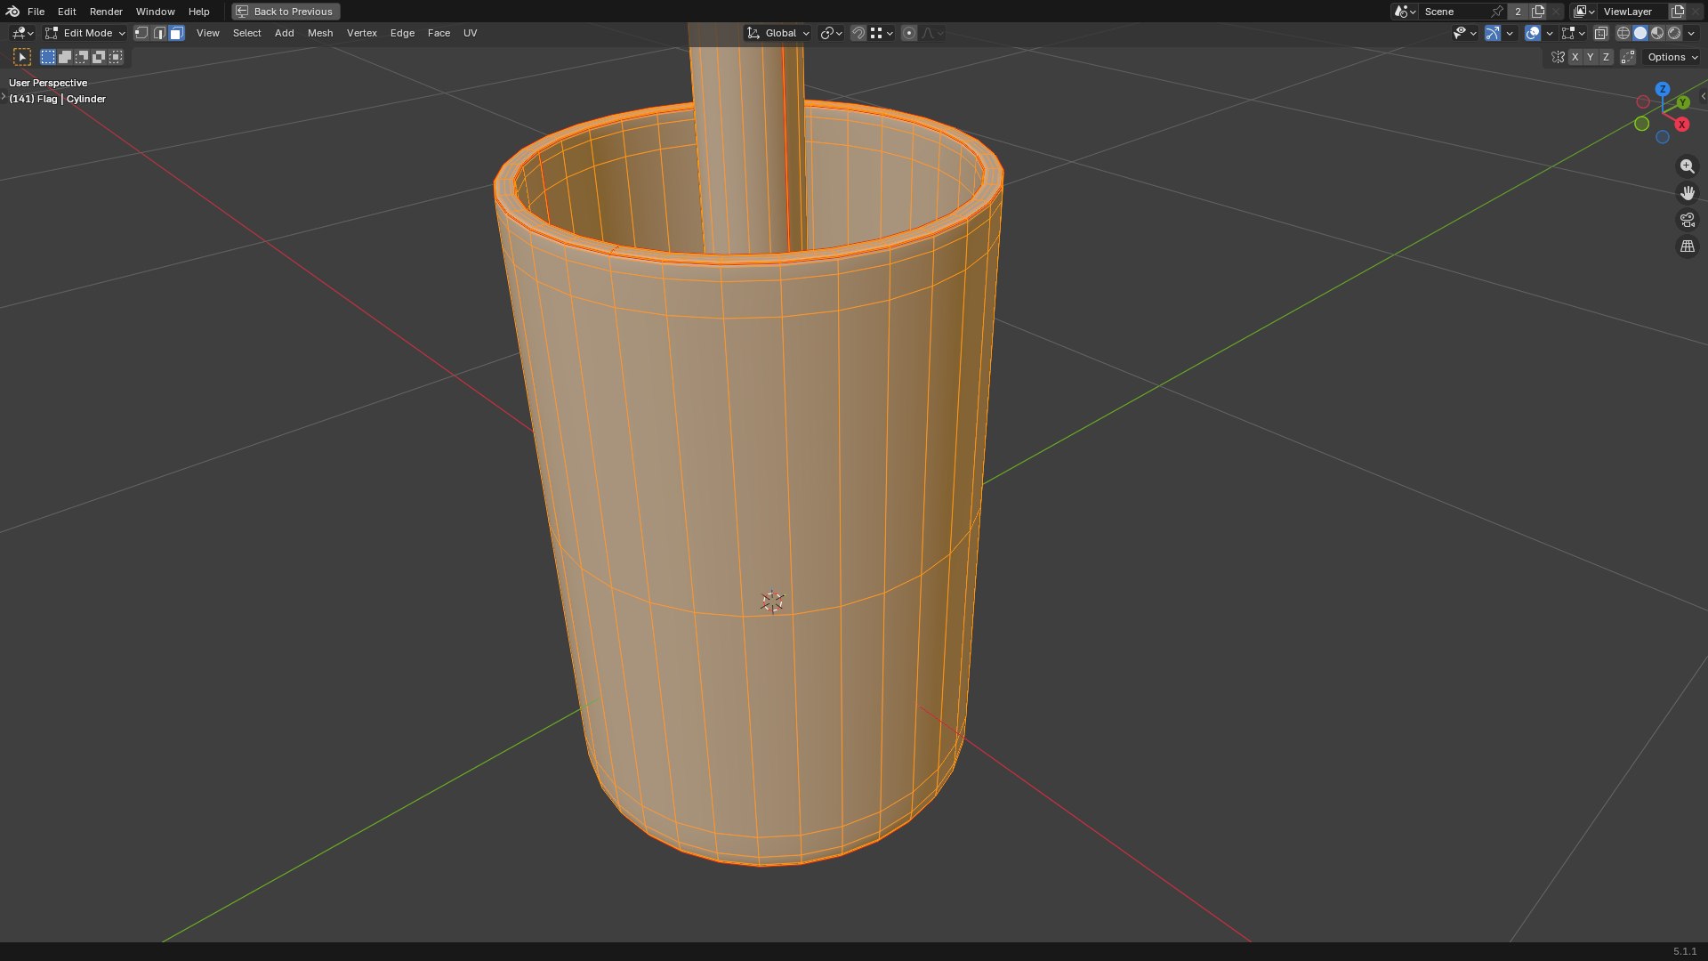Click the zoom magnifier viewport icon
This screenshot has height=961, width=1708.
coord(1687,166)
